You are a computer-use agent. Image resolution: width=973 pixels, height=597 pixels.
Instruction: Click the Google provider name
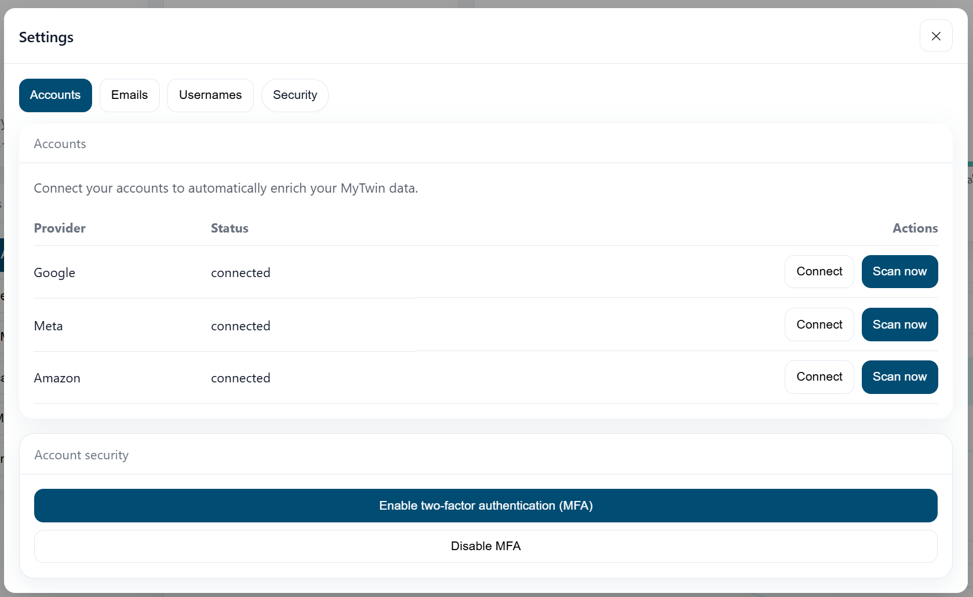[x=54, y=273]
